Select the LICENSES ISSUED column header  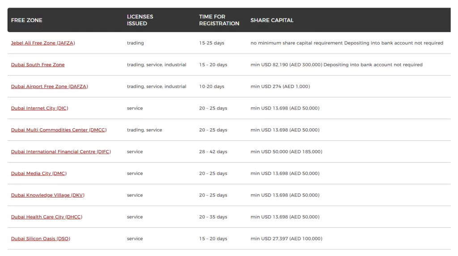[140, 20]
